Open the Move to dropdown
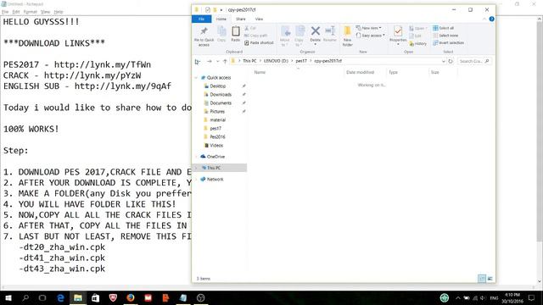The height and width of the screenshot is (305, 543). [x=285, y=36]
